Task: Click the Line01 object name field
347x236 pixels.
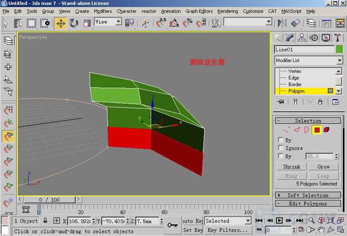Action: tap(304, 49)
